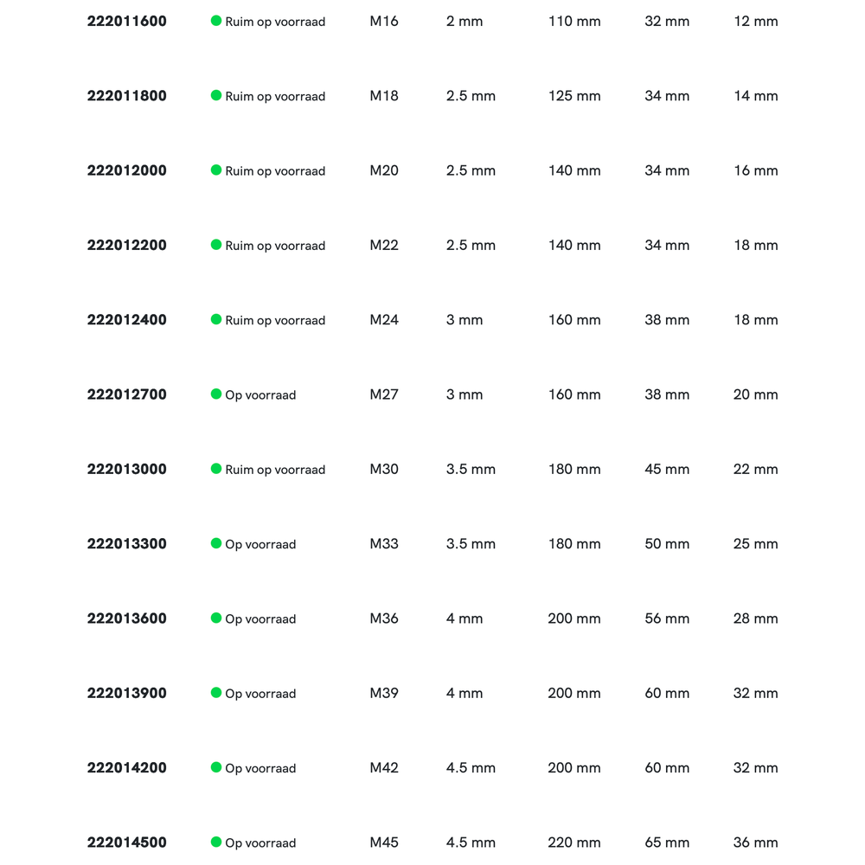The height and width of the screenshot is (865, 865).
Task: Click the green status dot in the M45 row
Action: tap(216, 842)
